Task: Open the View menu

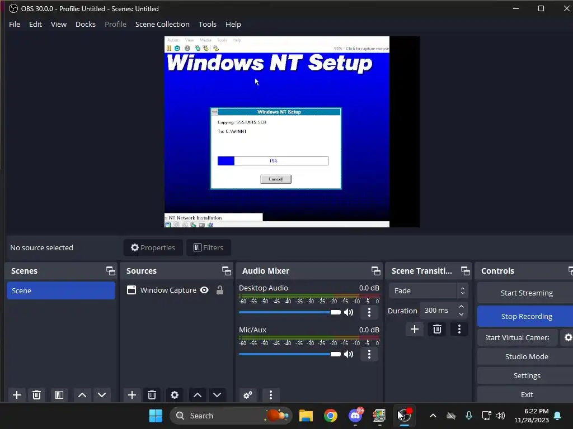Action: click(58, 25)
